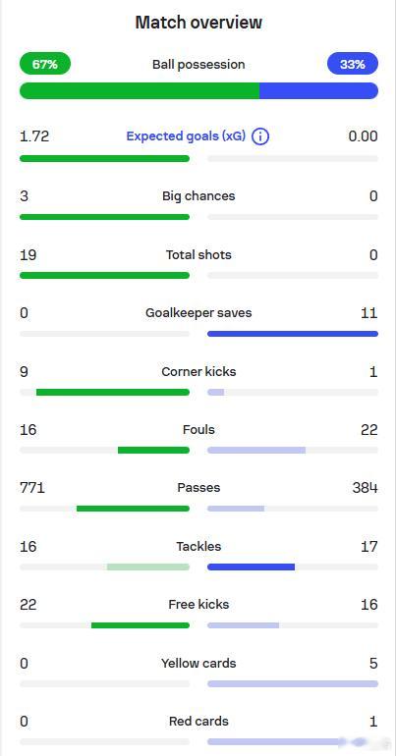
Task: Select the Free kicks label
Action: (x=198, y=604)
